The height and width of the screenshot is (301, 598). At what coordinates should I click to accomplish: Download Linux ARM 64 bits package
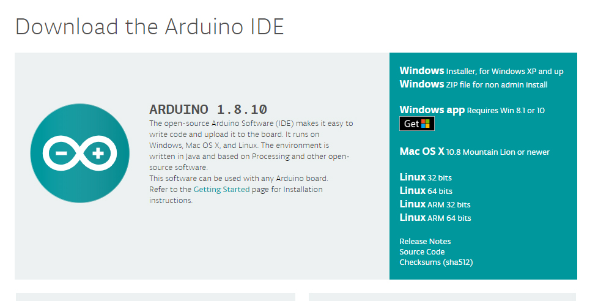tap(435, 217)
